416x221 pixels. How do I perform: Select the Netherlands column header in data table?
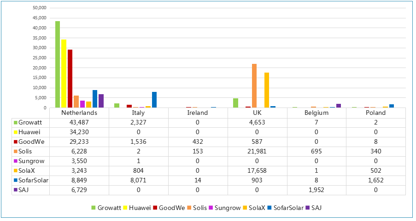(x=79, y=113)
